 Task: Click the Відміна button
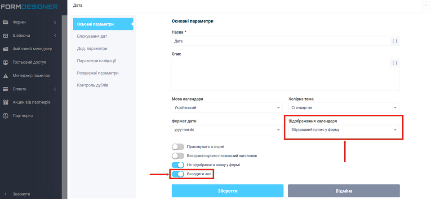click(x=343, y=191)
